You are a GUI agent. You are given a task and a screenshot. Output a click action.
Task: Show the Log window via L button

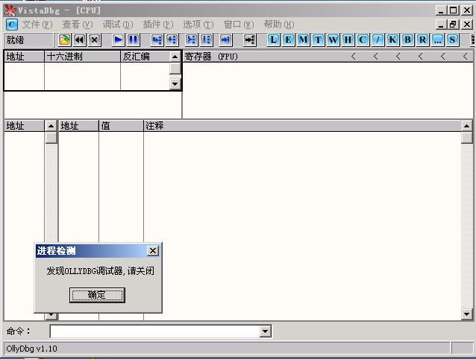(273, 39)
